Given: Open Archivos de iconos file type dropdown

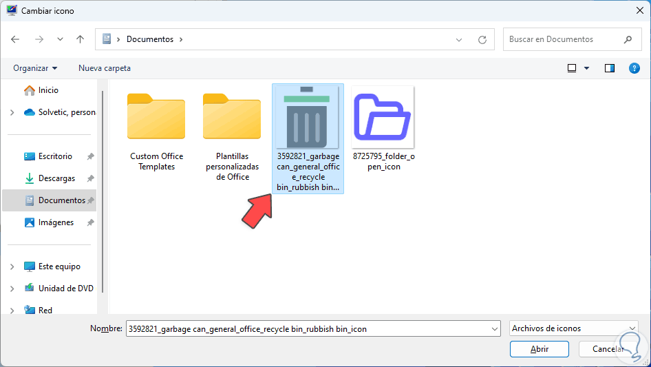Looking at the screenshot, I should point(574,328).
